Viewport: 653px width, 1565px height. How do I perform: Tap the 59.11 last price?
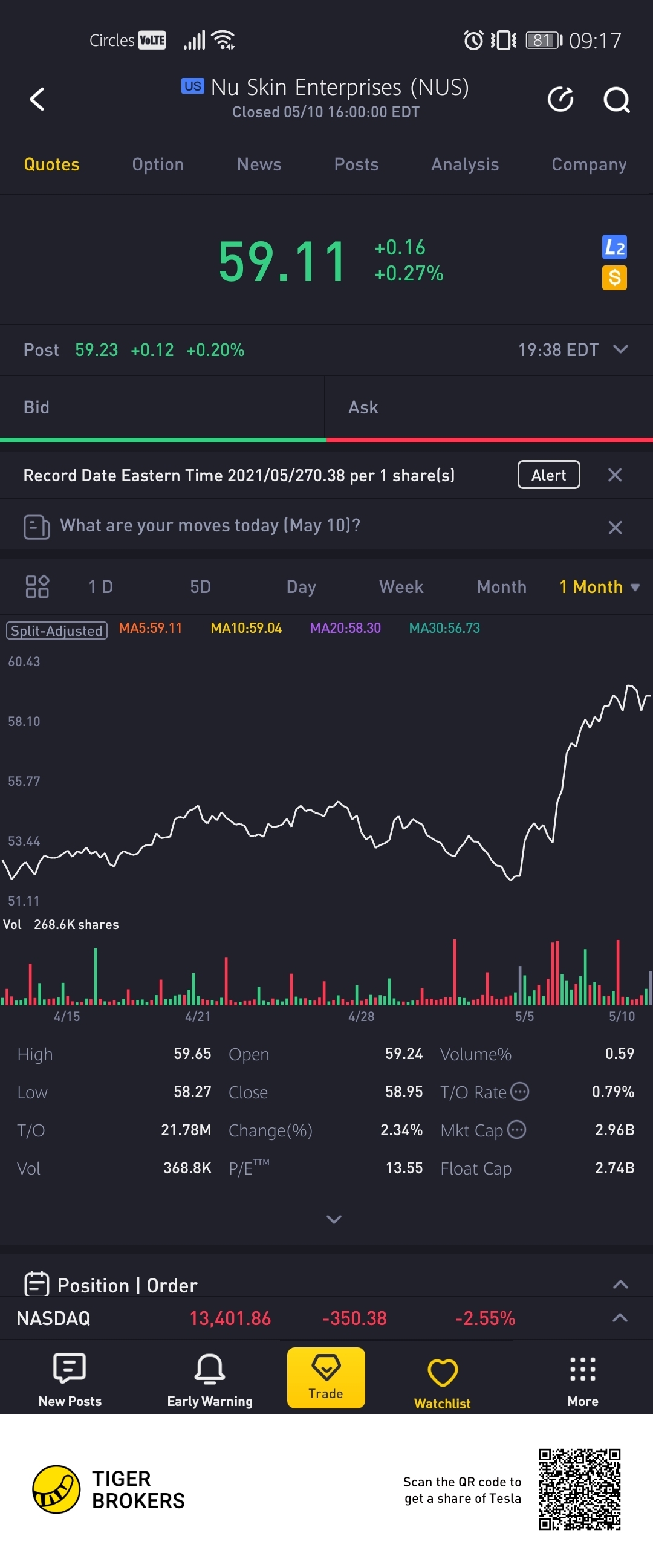(282, 261)
